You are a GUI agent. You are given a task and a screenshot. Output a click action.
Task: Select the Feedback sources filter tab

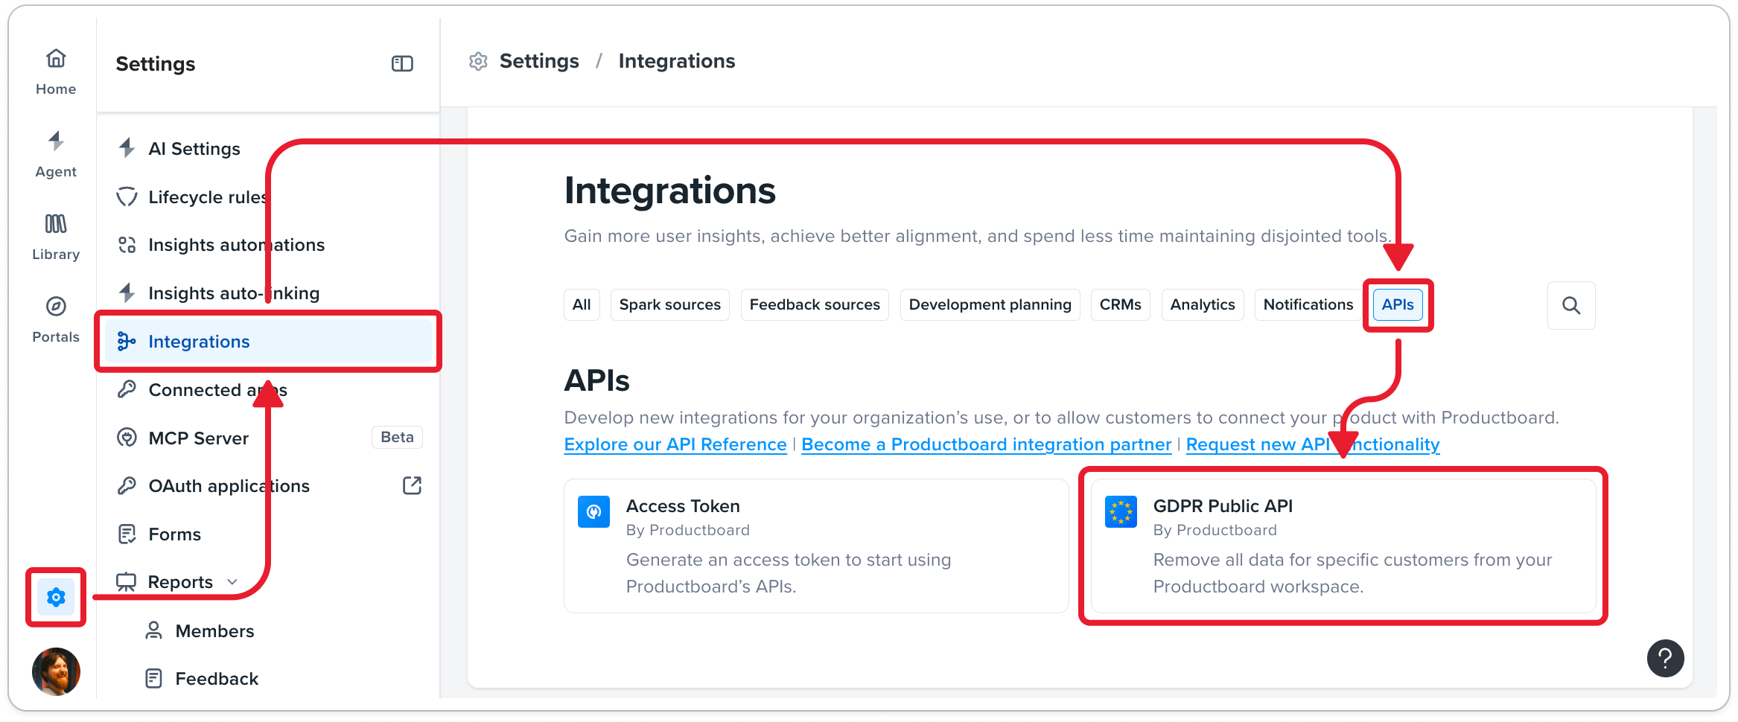815,305
